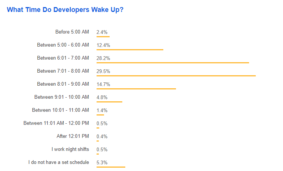Select the "After 12:01 PM" label
283x171 pixels.
coord(73,136)
